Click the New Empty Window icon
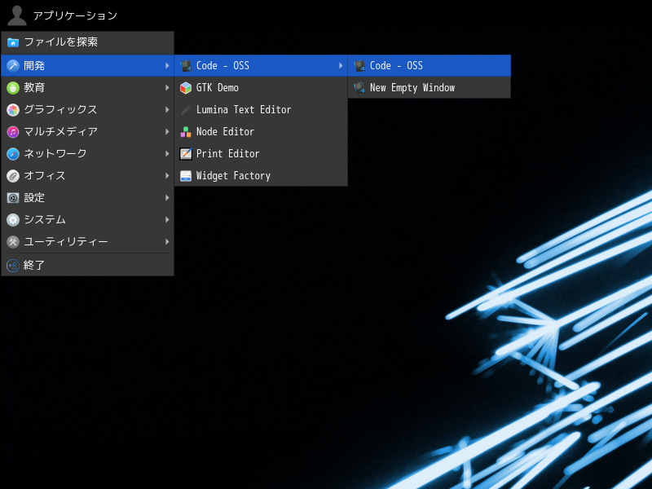 point(359,88)
